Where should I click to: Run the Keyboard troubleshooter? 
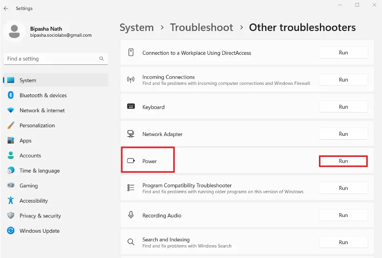(343, 107)
